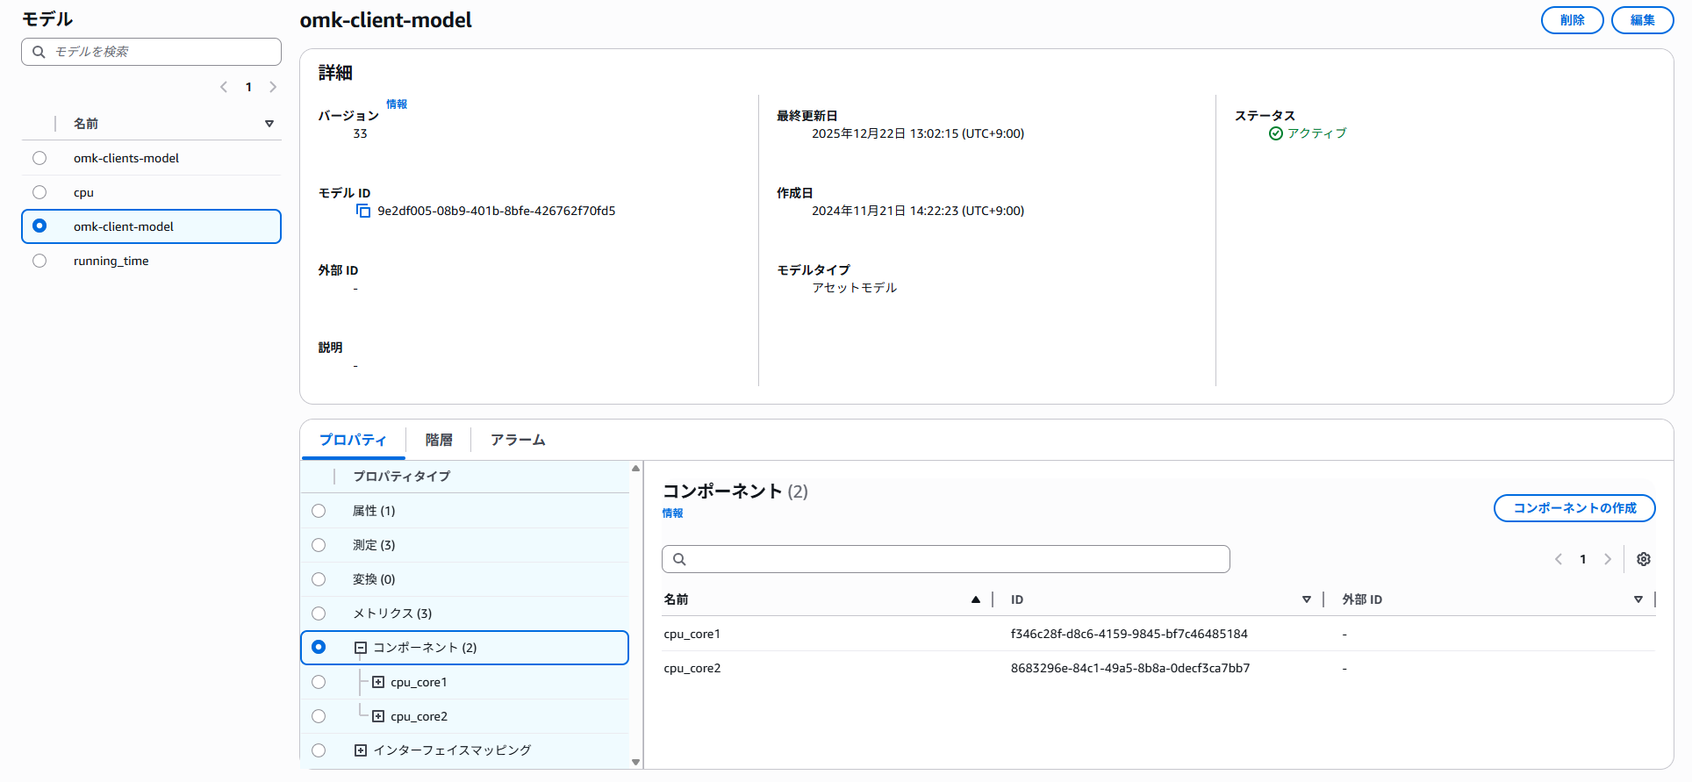The image size is (1692, 782).
Task: Select the 測定 (3) property type
Action: coord(319,545)
